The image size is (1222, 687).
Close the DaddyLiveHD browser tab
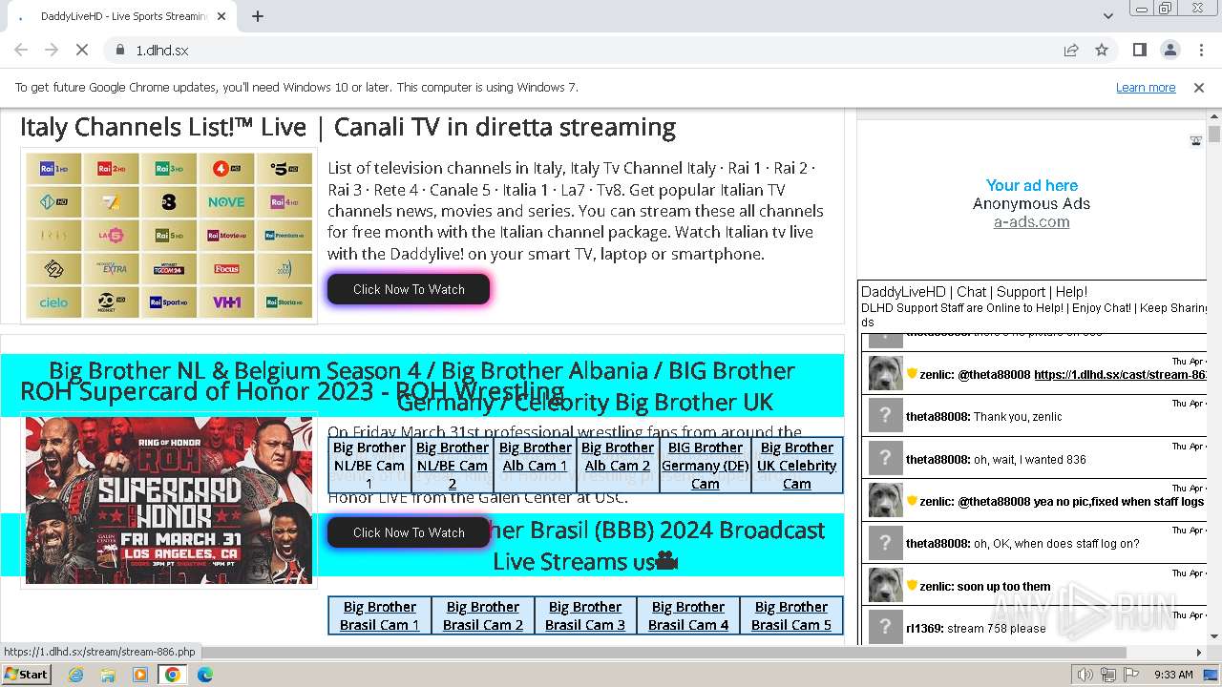pyautogui.click(x=221, y=16)
